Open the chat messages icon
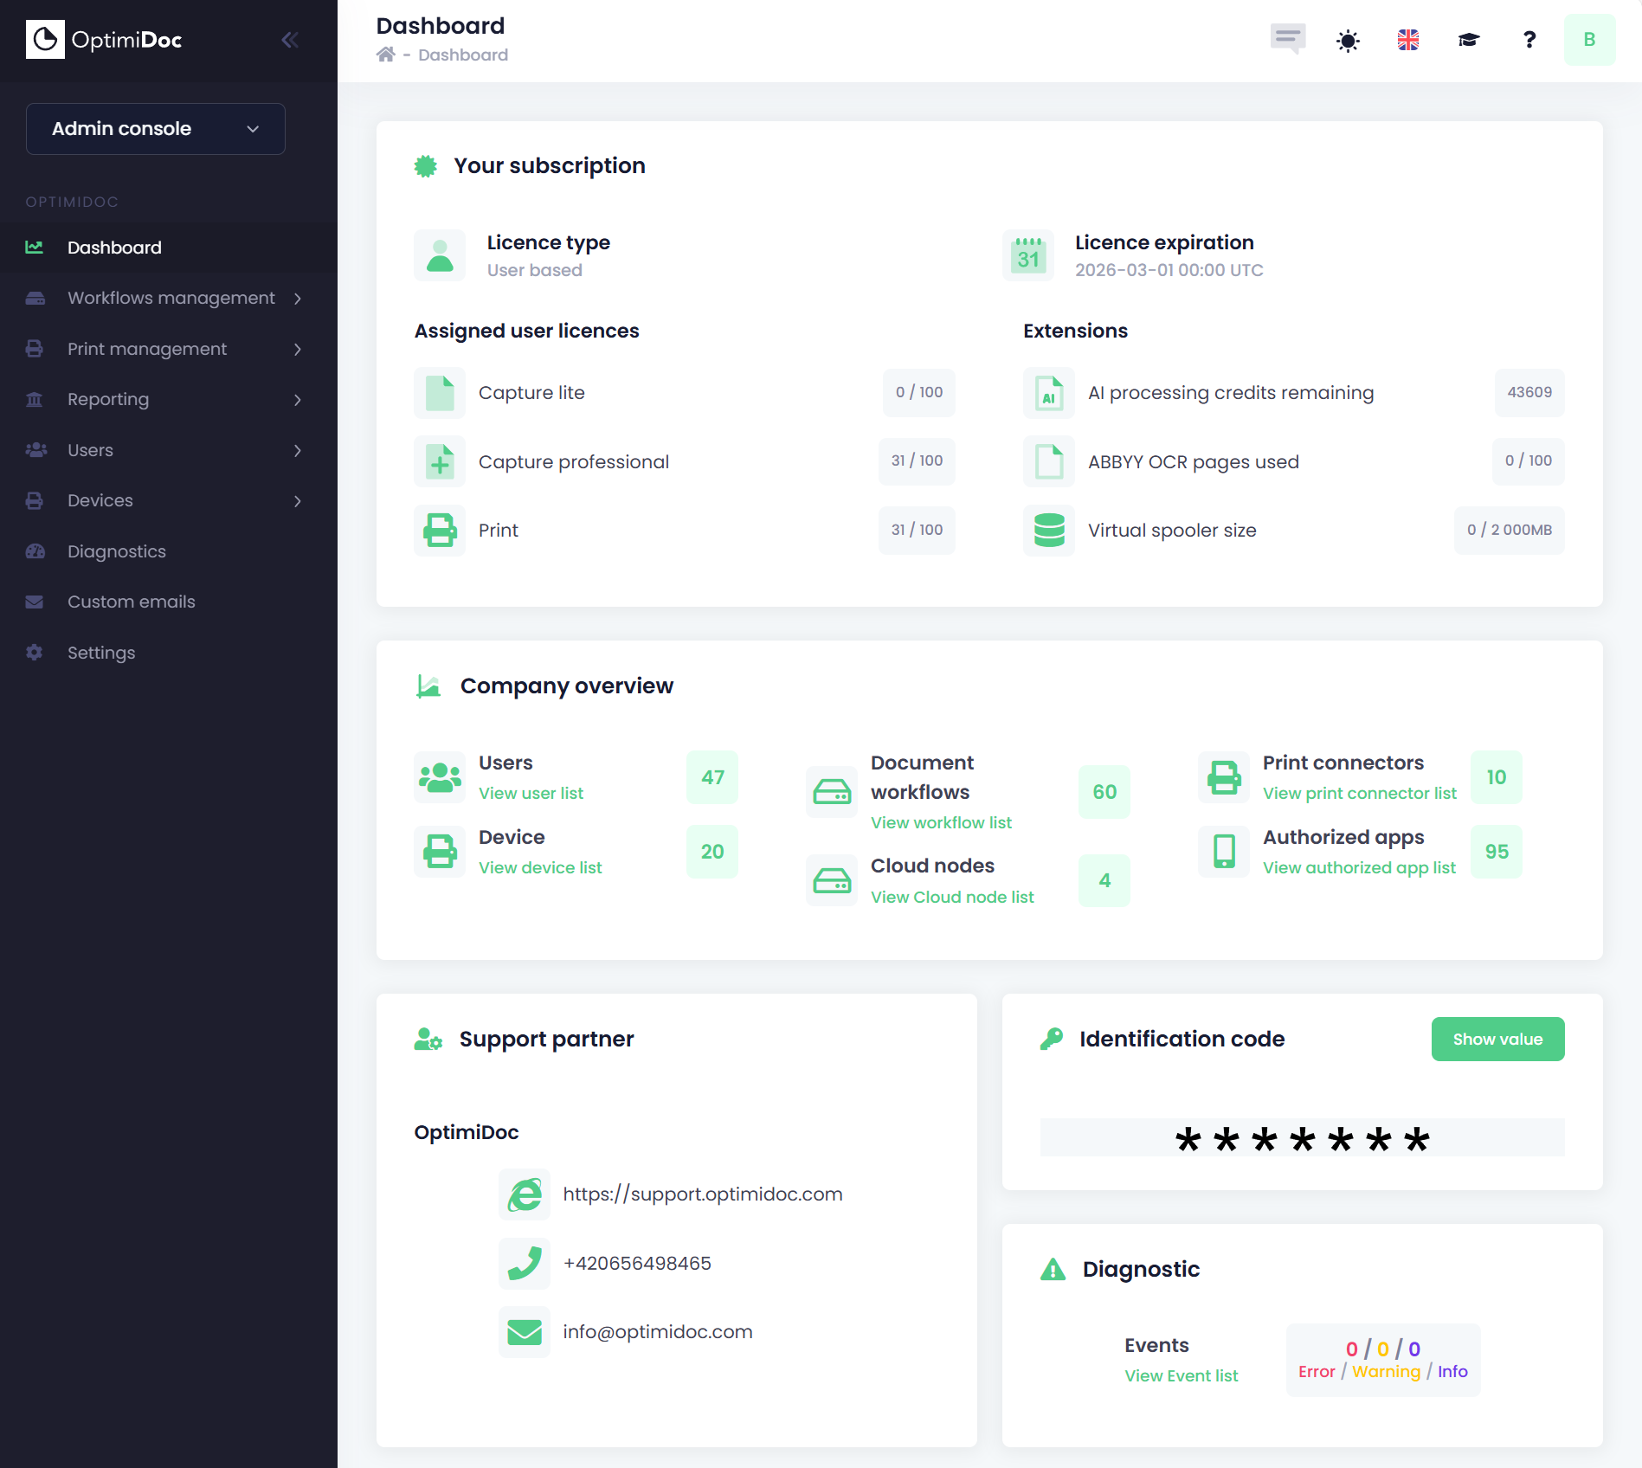Image resolution: width=1642 pixels, height=1468 pixels. coord(1287,39)
